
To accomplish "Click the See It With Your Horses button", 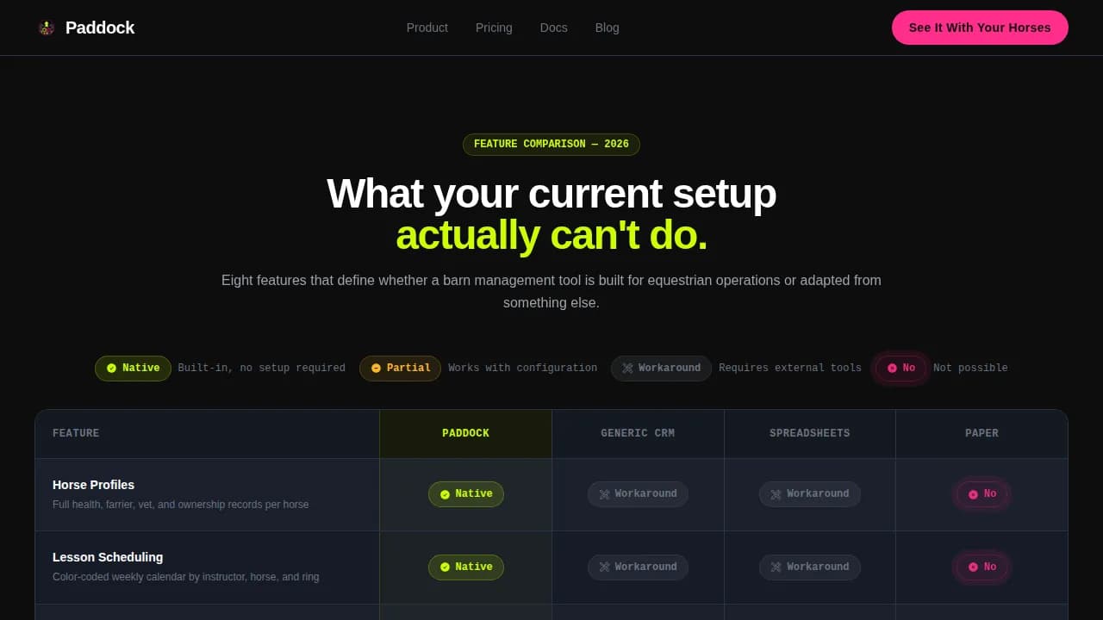I will coord(980,28).
